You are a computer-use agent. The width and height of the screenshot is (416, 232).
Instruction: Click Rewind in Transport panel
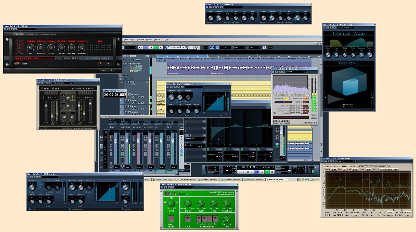click(242, 172)
